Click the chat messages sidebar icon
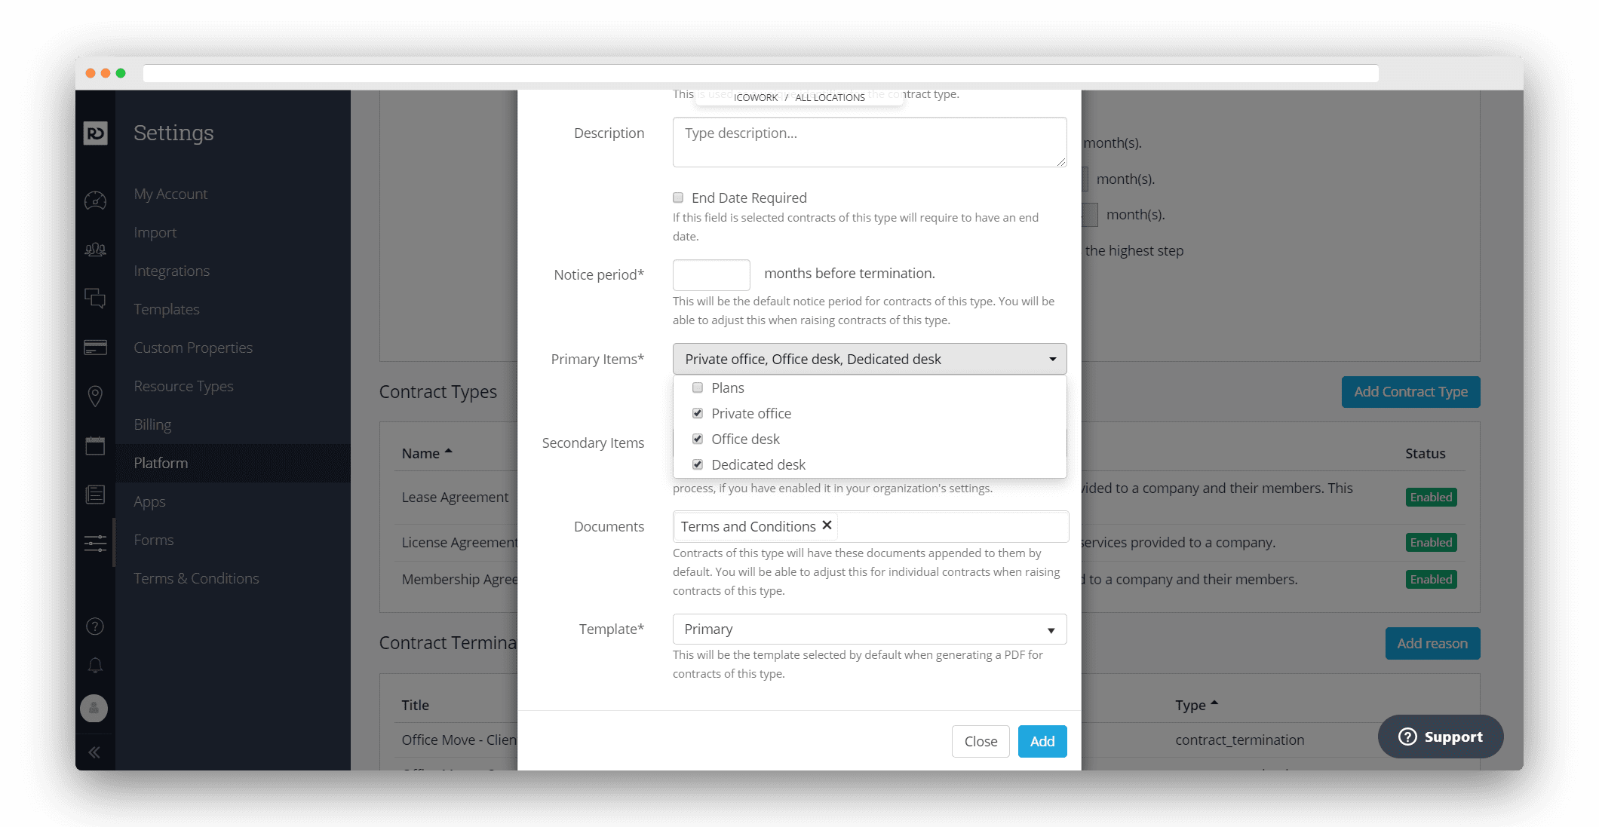1599x827 pixels. (95, 299)
